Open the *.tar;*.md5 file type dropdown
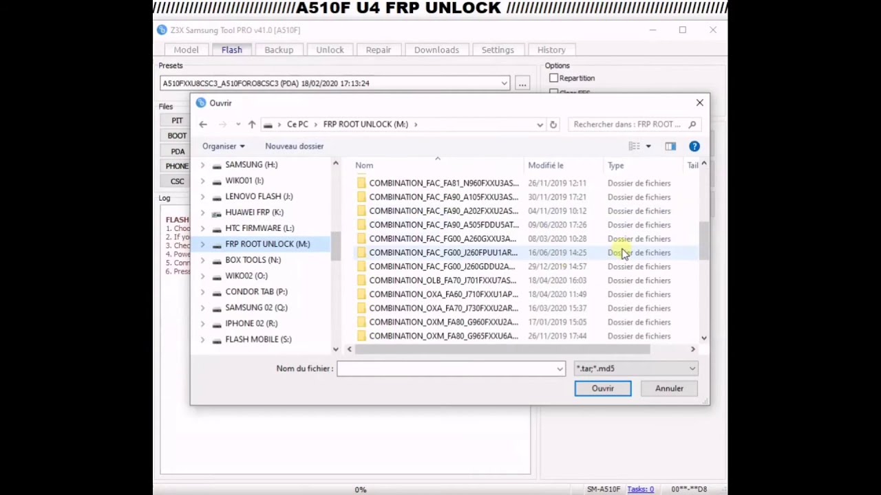881x495 pixels. coord(692,368)
